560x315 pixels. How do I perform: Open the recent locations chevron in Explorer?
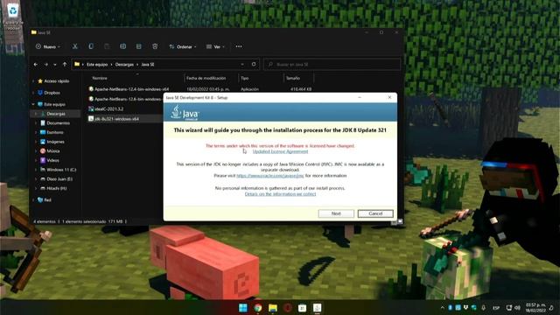[x=55, y=65]
